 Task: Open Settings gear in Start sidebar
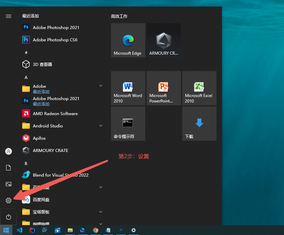point(9,200)
